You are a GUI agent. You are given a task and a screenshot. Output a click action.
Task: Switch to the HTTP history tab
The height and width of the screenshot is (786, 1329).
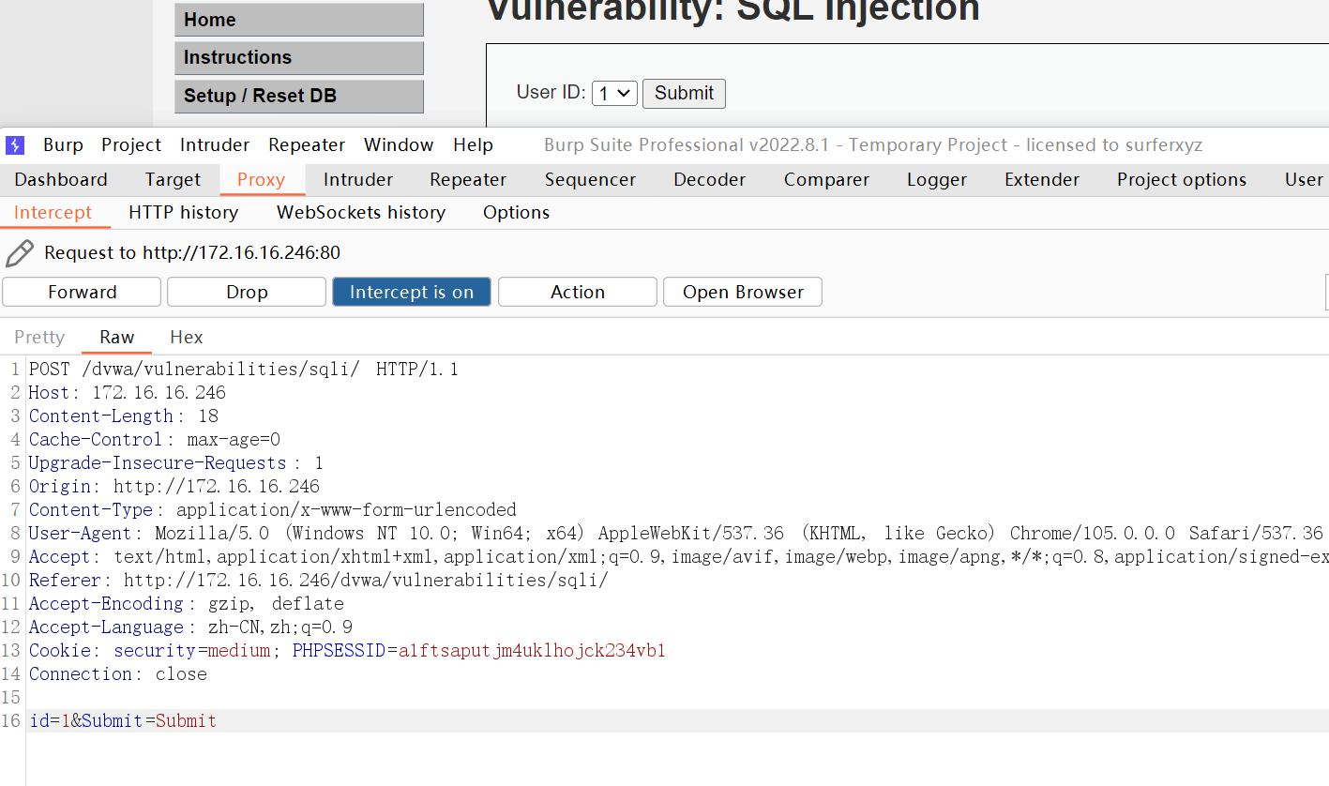pyautogui.click(x=184, y=213)
